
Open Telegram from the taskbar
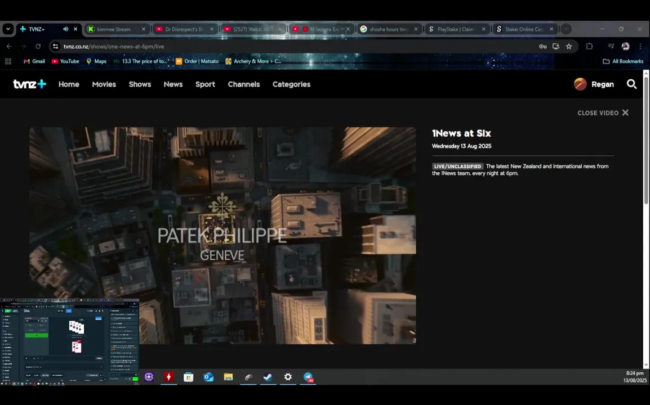click(308, 377)
